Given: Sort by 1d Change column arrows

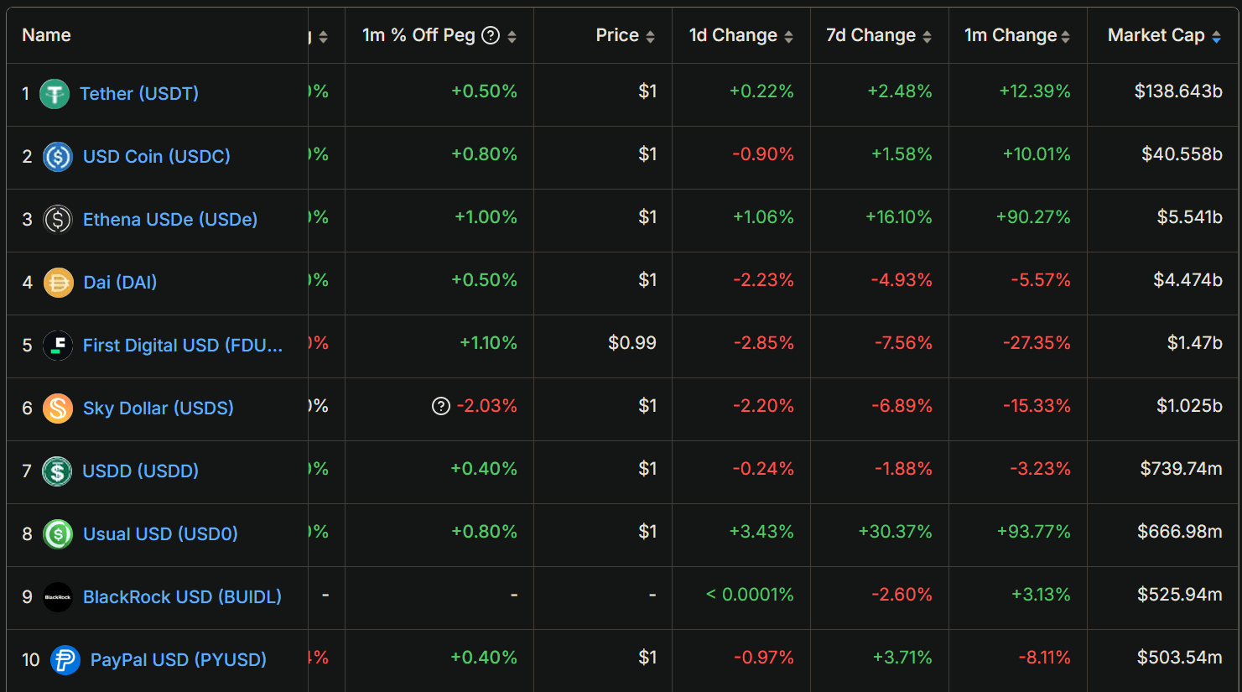Looking at the screenshot, I should (x=788, y=36).
